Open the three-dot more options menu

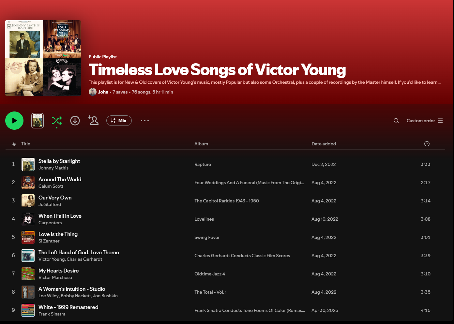pyautogui.click(x=145, y=121)
